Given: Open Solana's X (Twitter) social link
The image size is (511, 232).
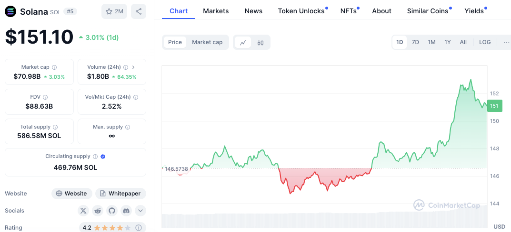Looking at the screenshot, I should (x=83, y=211).
